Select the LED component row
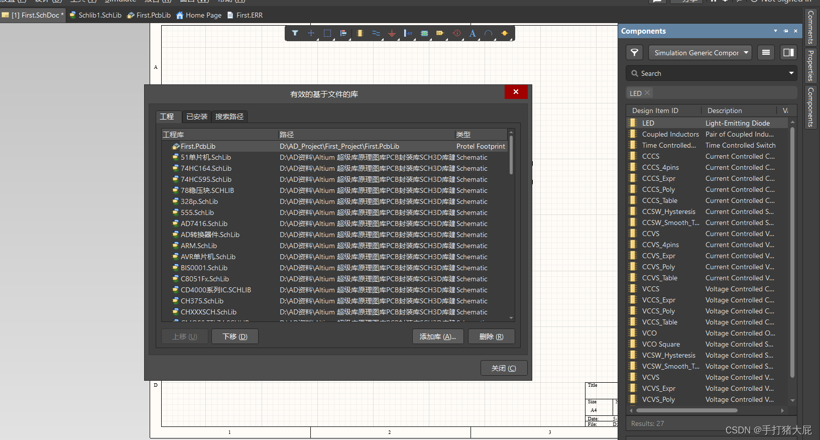This screenshot has width=820, height=440. [x=707, y=123]
